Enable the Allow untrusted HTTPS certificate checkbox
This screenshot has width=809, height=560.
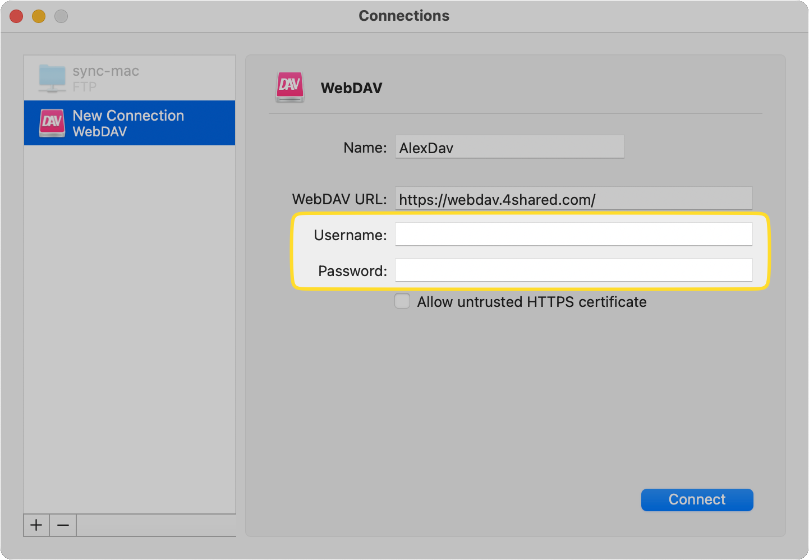pyautogui.click(x=402, y=301)
